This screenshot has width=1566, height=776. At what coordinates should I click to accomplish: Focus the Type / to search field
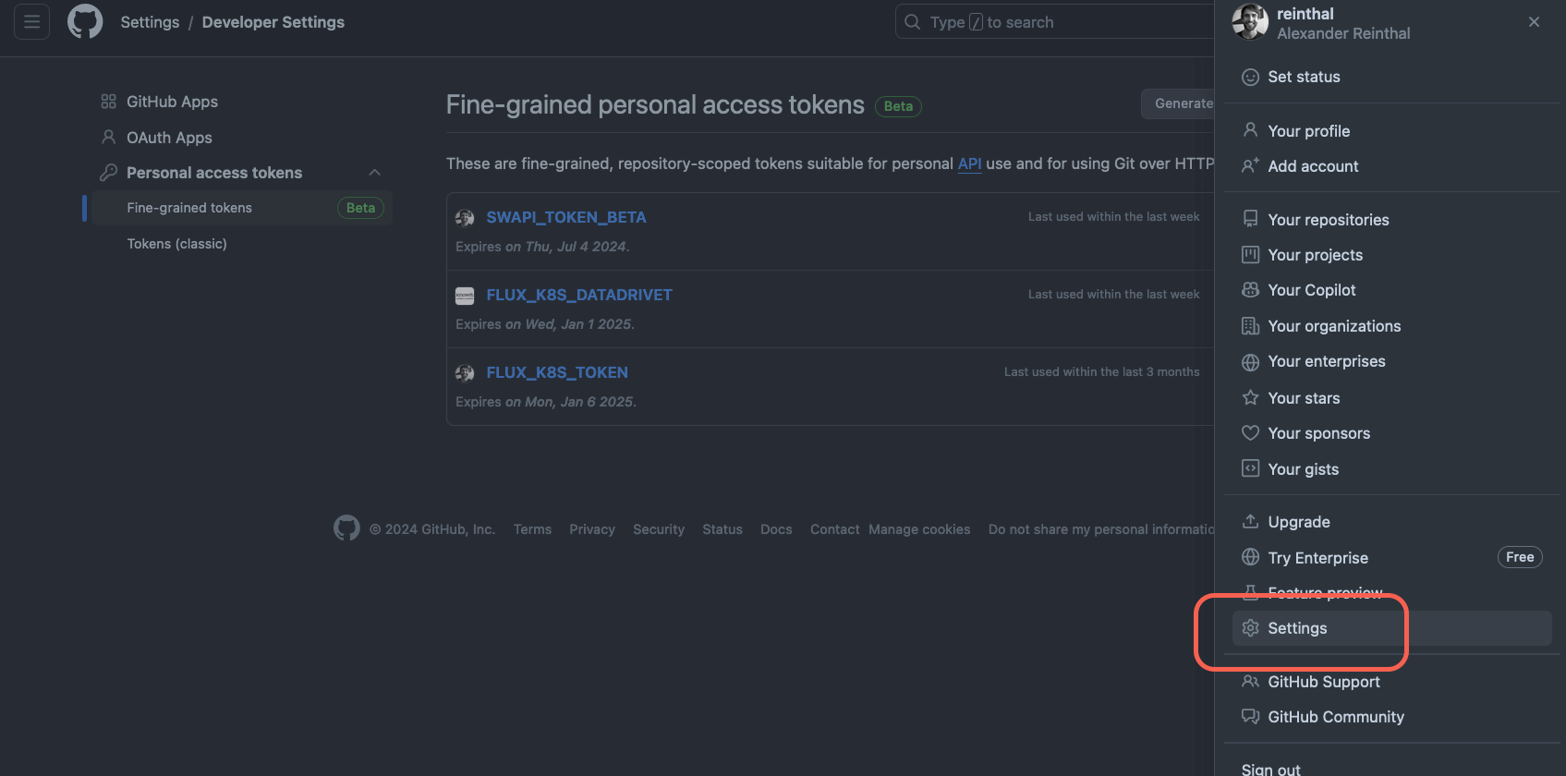(x=1055, y=22)
